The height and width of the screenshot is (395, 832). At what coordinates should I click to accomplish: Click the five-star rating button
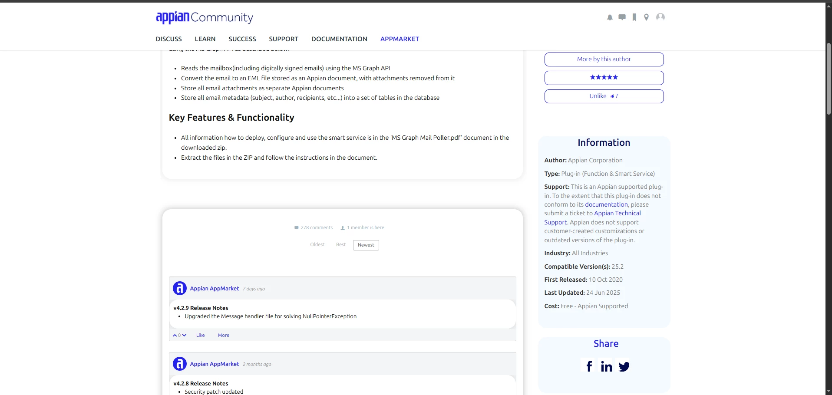point(604,78)
